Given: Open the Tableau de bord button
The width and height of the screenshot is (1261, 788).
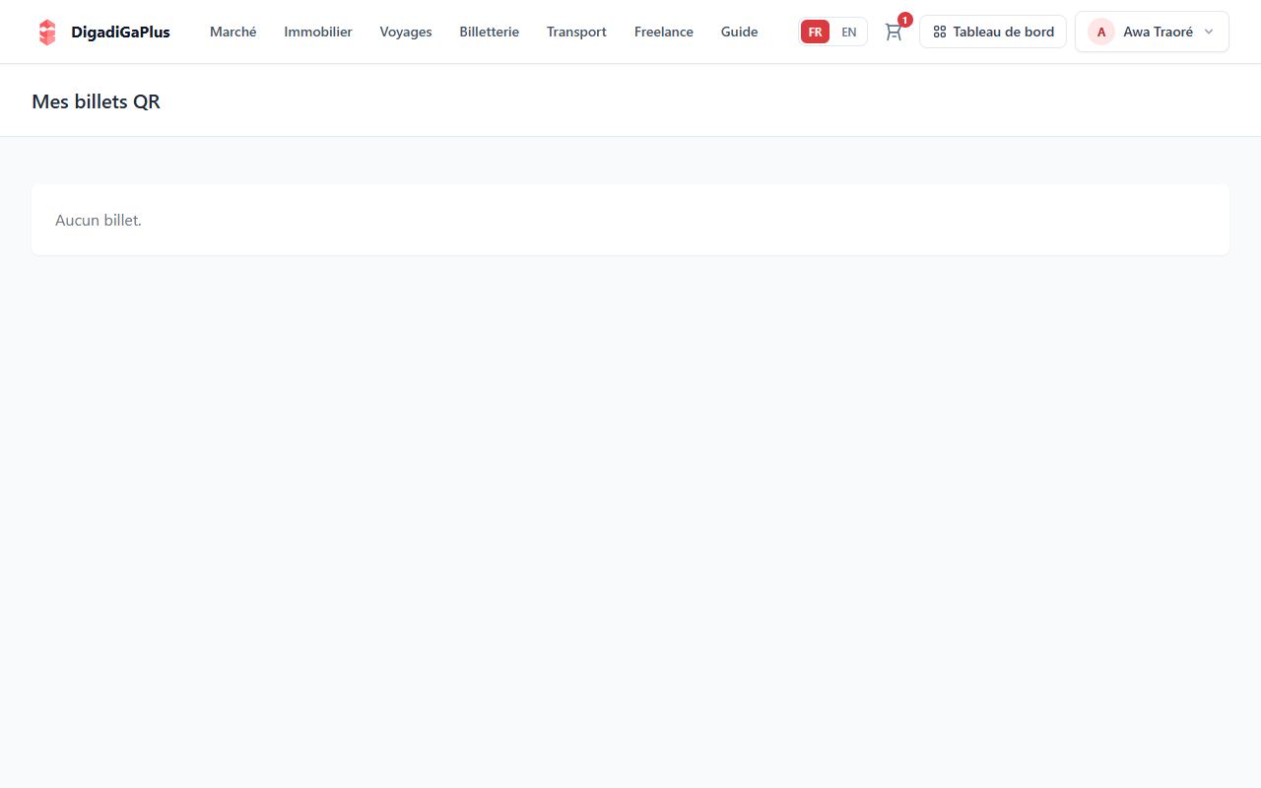Looking at the screenshot, I should coord(993,32).
